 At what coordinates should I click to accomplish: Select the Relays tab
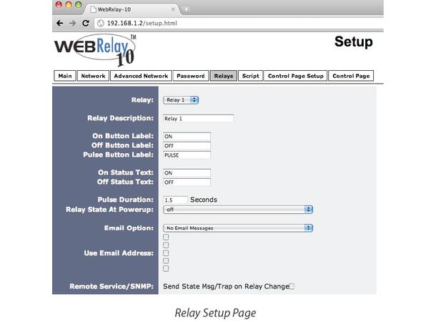224,76
